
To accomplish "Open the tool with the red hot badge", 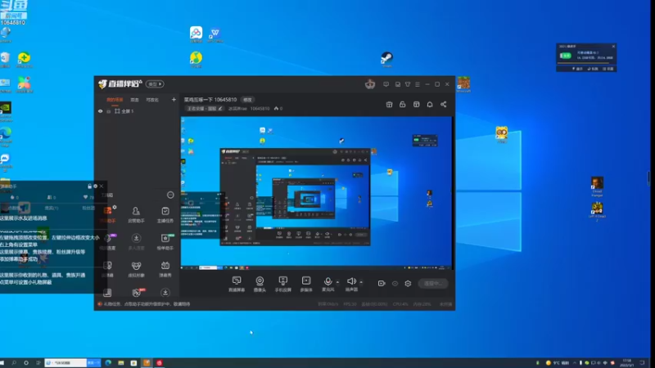I will pos(136,293).
